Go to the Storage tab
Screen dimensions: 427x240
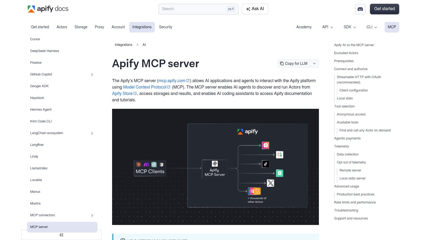[81, 27]
